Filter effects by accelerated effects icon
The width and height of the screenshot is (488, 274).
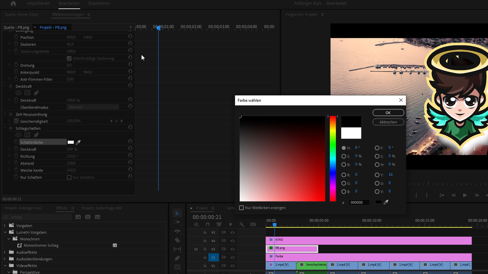click(x=78, y=217)
